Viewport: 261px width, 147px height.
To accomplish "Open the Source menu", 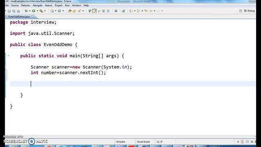I will [x=15, y=5].
